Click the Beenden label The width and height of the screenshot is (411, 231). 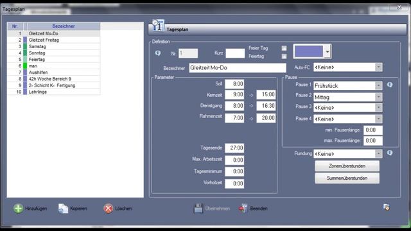pyautogui.click(x=259, y=209)
